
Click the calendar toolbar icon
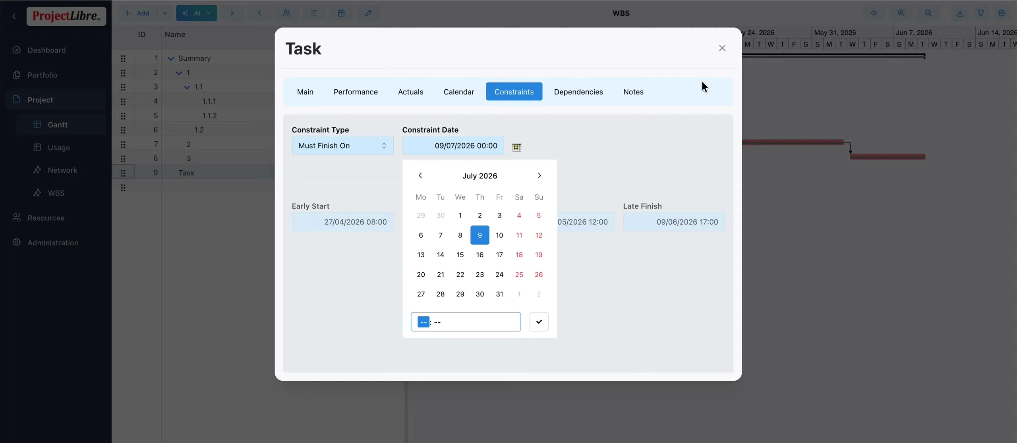[x=341, y=13]
